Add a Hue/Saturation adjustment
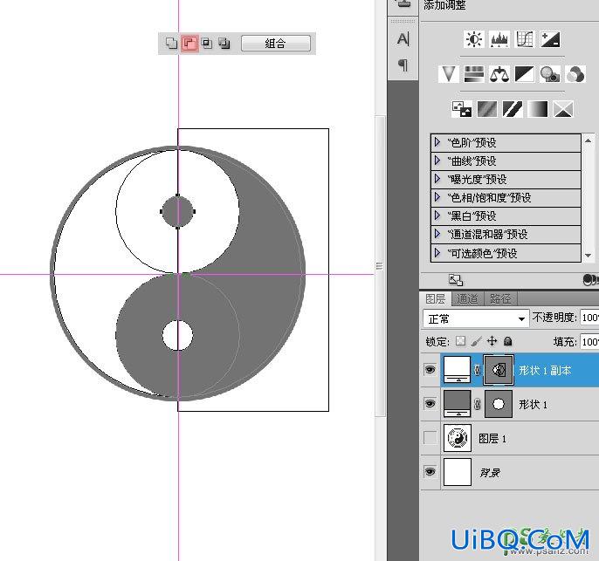 coord(473,73)
